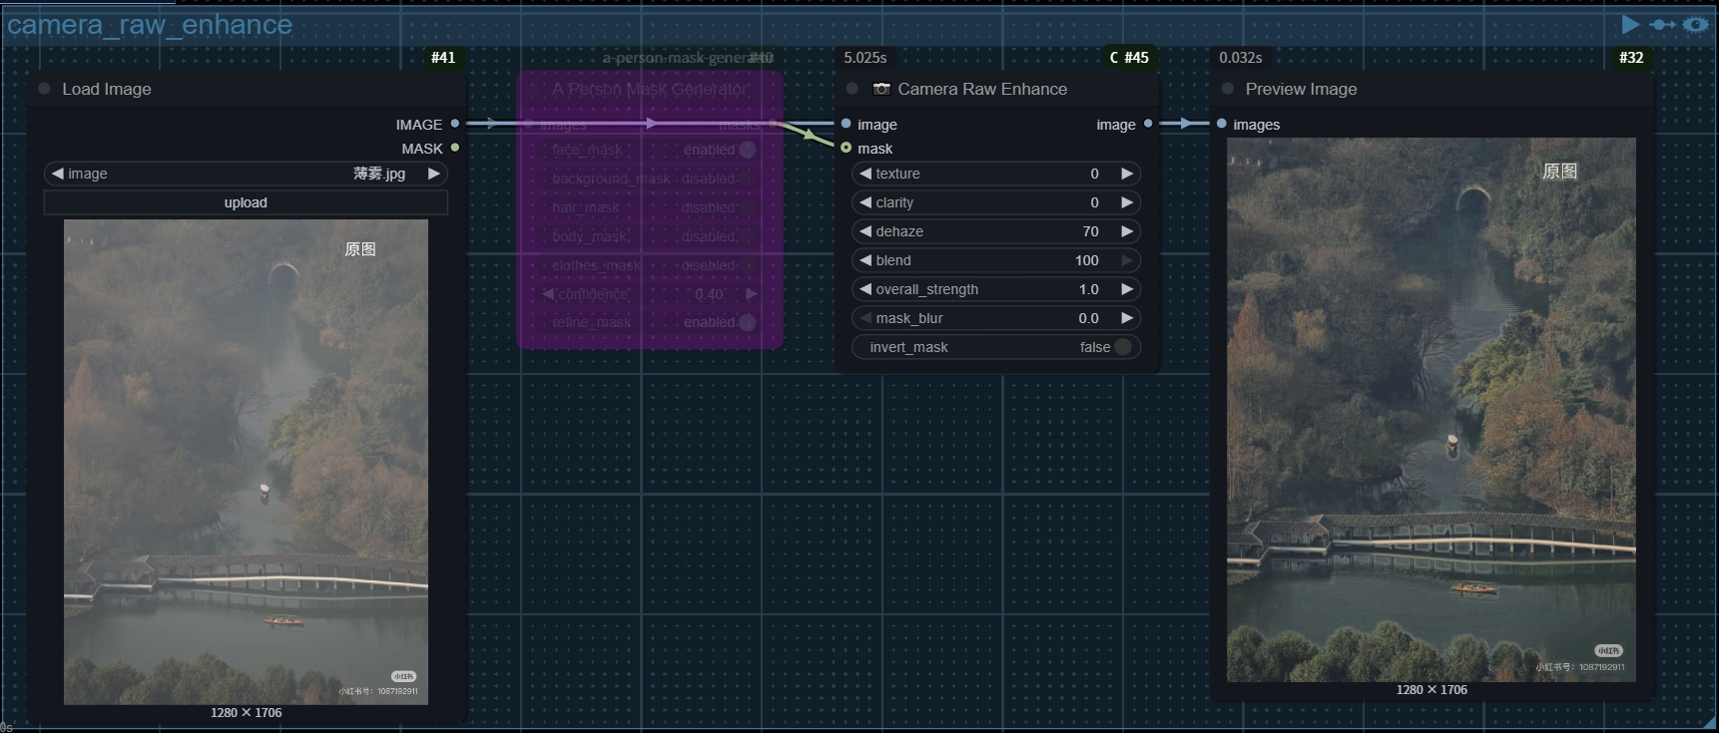1719x733 pixels.
Task: Click the masks output dot on Person Mask Generator
Action: [773, 124]
